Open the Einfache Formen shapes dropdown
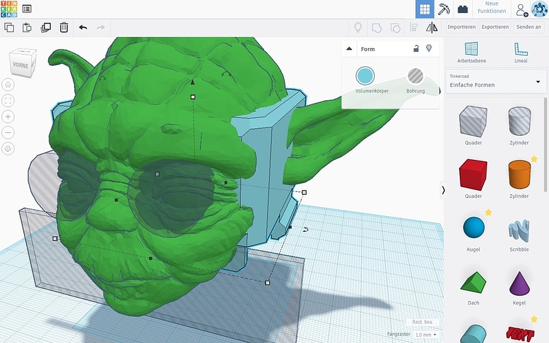This screenshot has height=343, width=549. (495, 82)
